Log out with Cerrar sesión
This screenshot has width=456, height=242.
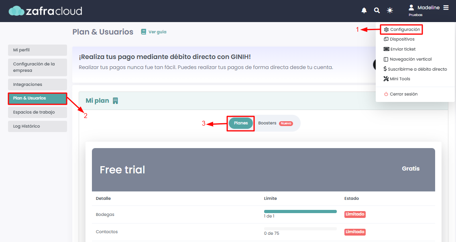[401, 94]
